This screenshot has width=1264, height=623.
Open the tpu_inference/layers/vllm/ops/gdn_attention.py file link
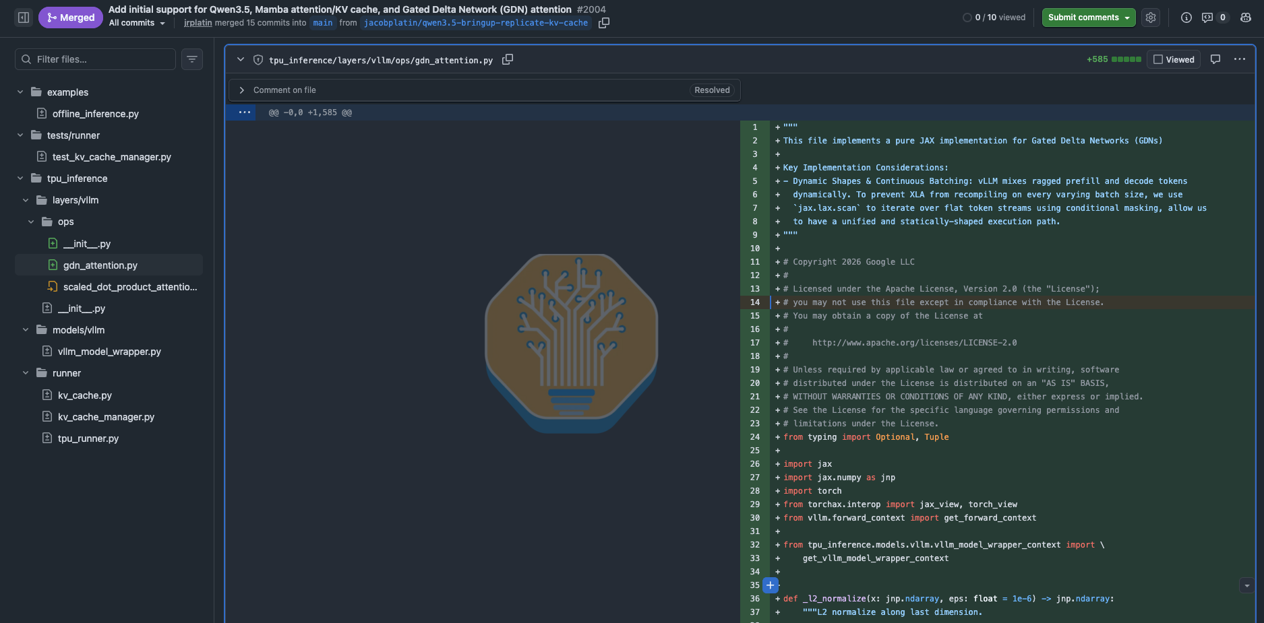381,60
